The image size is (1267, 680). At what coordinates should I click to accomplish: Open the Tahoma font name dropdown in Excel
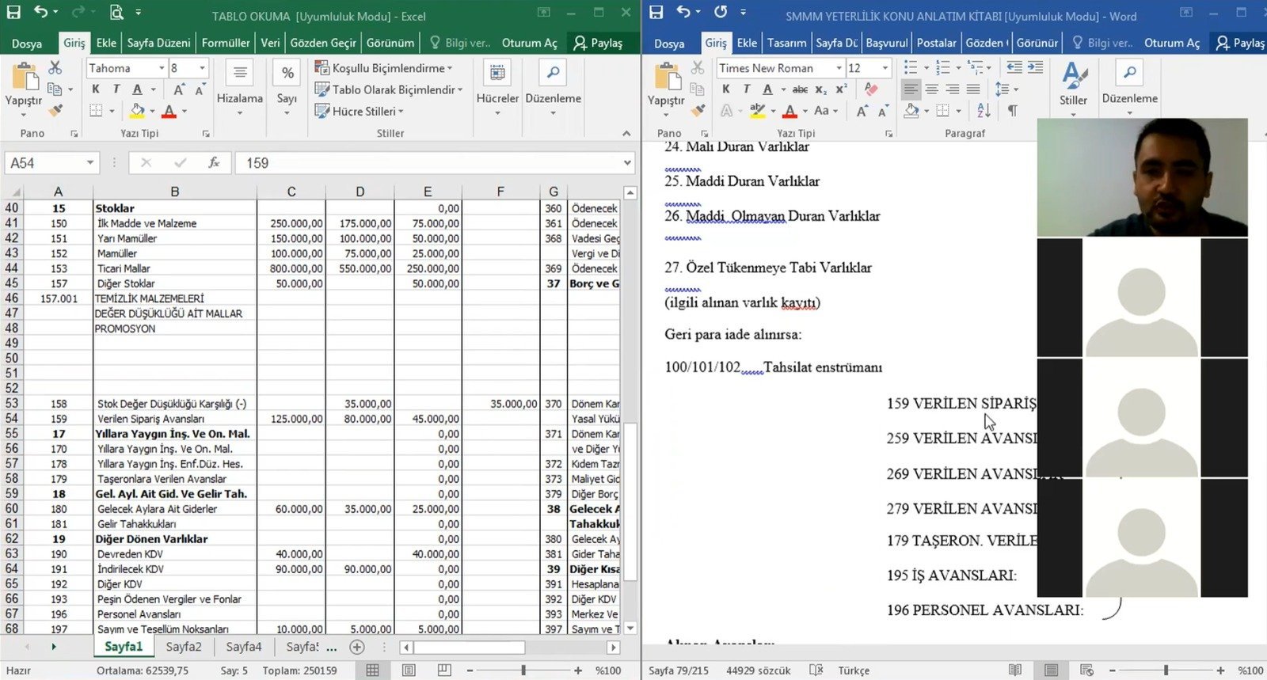162,68
